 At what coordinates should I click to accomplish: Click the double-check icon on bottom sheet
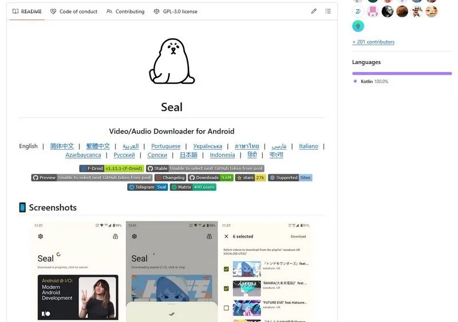pyautogui.click(x=172, y=314)
